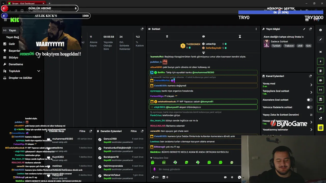This screenshot has width=326, height=183.
Task: Click the Kicks infinity icon below chat input
Action: tap(155, 177)
